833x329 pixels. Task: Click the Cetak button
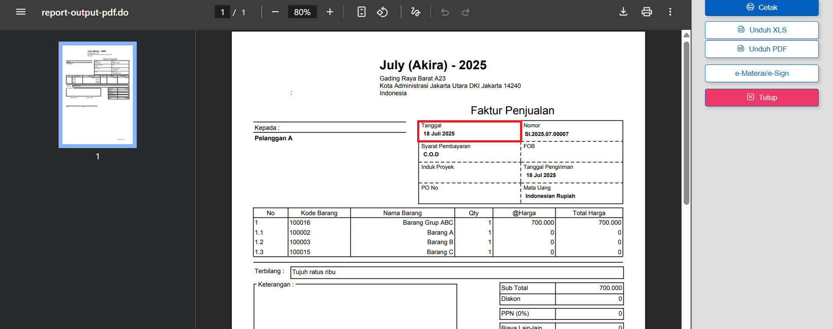762,7
